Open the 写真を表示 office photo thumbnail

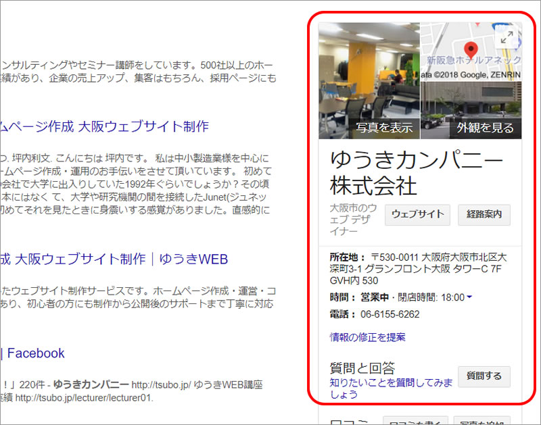point(369,80)
